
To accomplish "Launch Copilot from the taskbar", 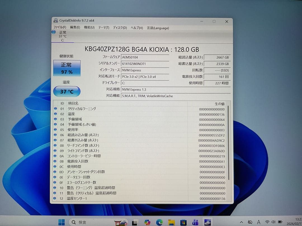I will point(147,222).
